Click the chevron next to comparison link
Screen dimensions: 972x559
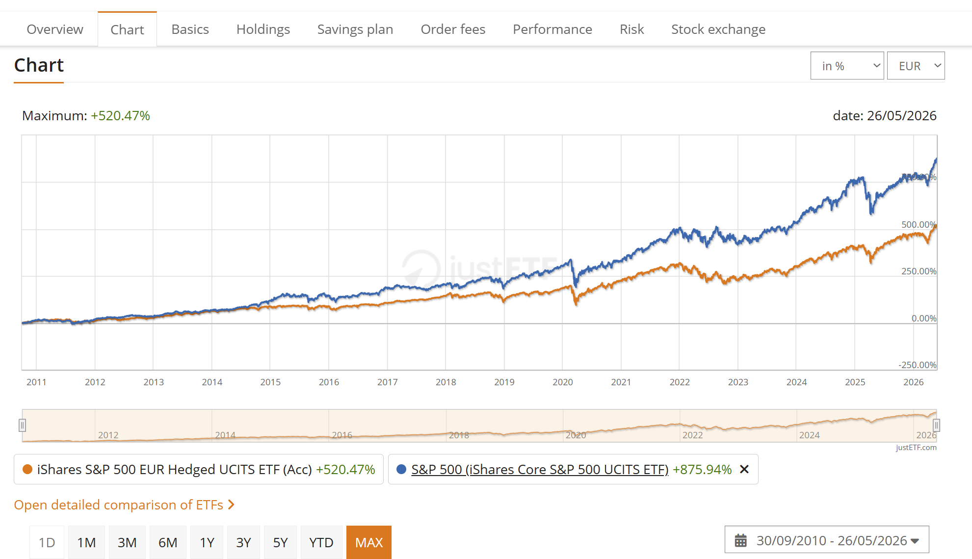[232, 505]
